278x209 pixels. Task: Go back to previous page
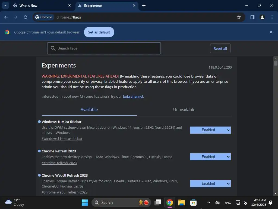coord(6,17)
